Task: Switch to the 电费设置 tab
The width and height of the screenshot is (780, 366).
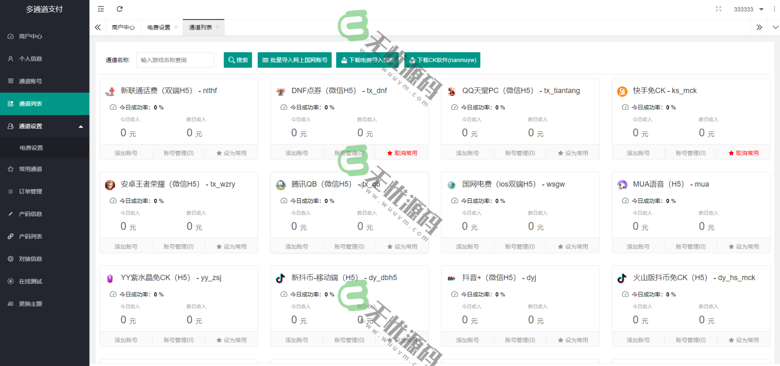Action: [158, 28]
